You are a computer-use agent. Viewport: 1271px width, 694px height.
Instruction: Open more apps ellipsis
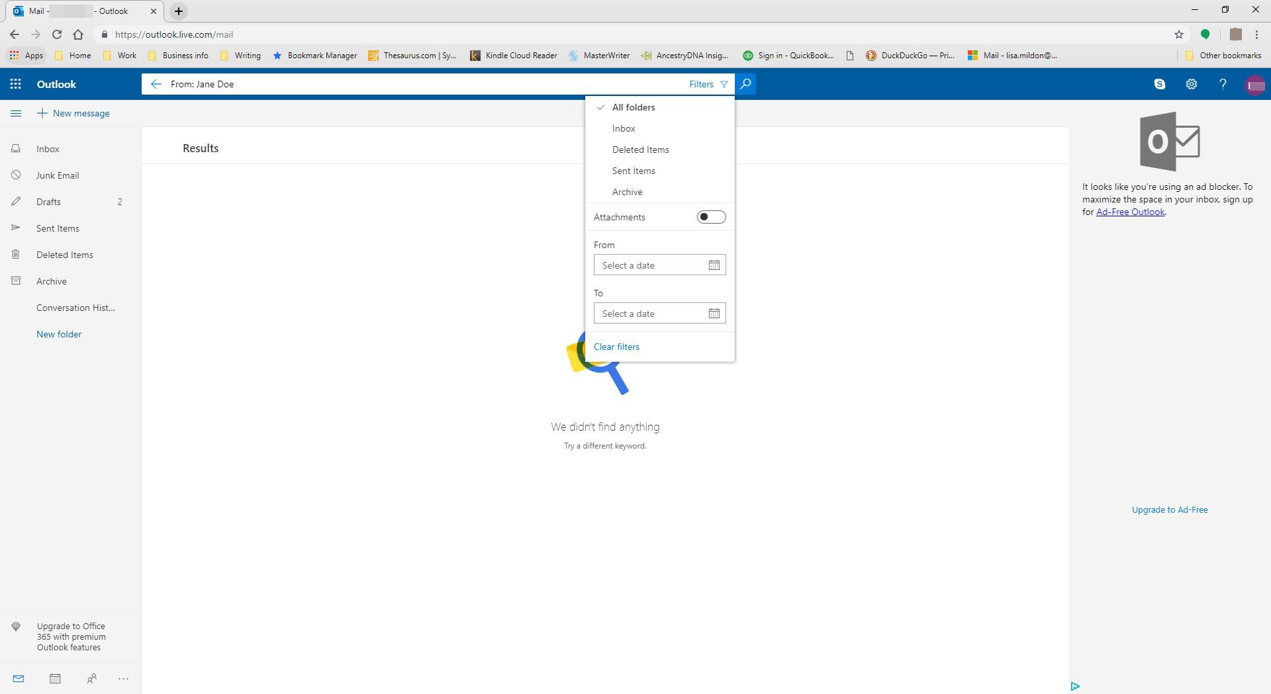click(x=123, y=678)
